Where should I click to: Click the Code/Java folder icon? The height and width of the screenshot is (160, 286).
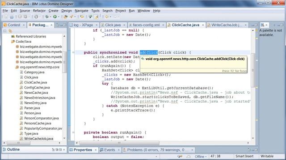(x=13, y=41)
